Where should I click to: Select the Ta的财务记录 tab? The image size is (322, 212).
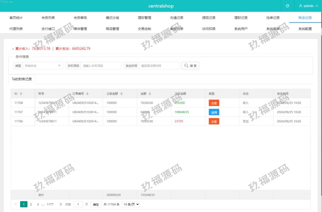click(x=22, y=79)
